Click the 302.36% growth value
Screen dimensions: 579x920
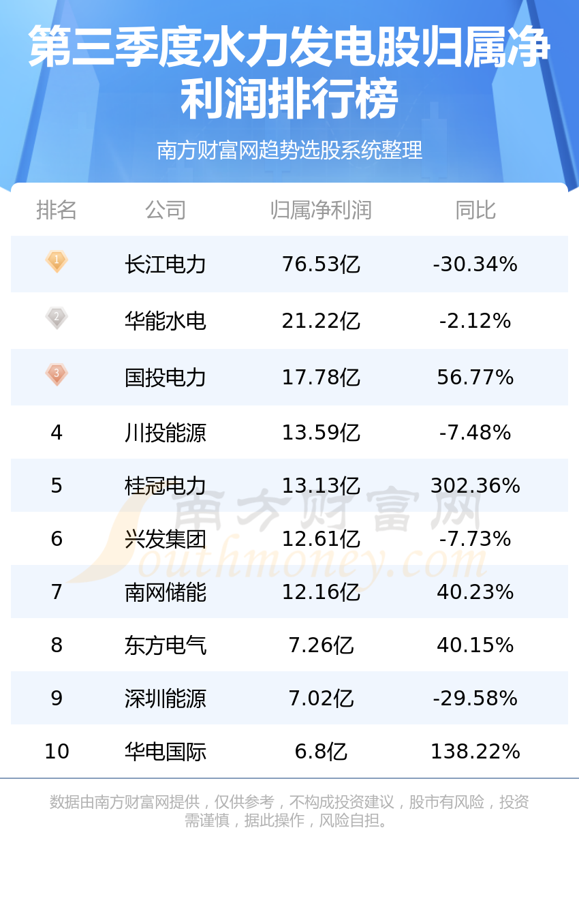(475, 486)
